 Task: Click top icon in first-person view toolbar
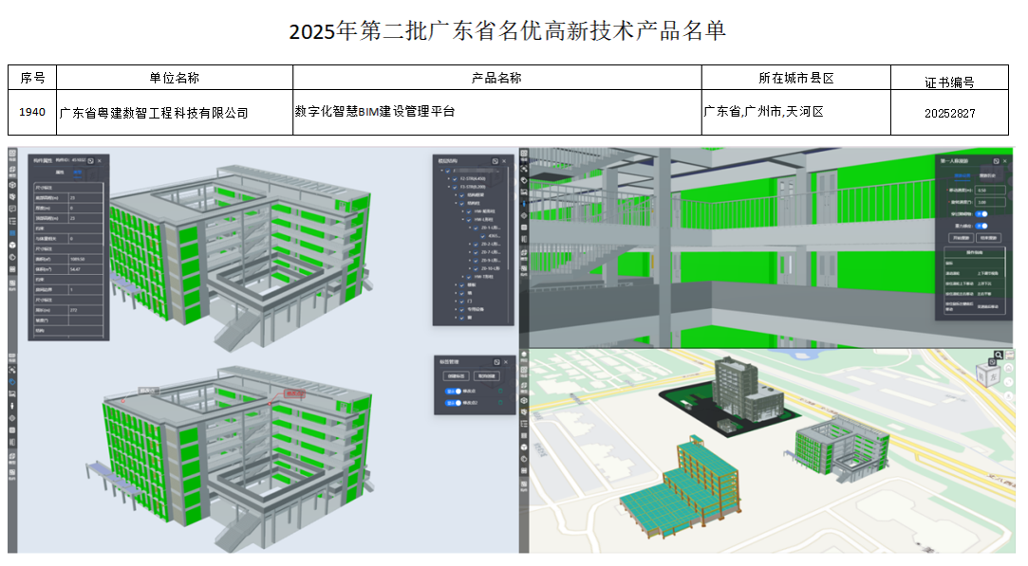[x=525, y=155]
